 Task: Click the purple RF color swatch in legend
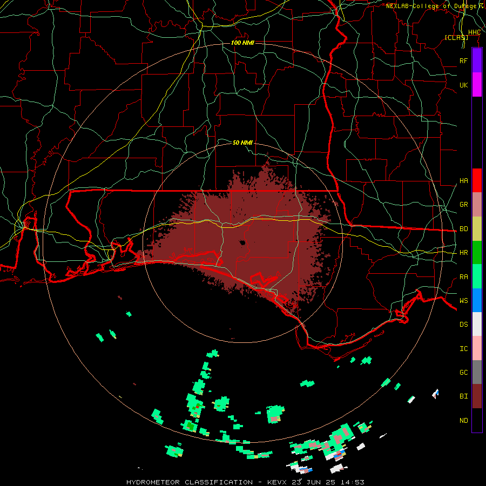pos(477,60)
